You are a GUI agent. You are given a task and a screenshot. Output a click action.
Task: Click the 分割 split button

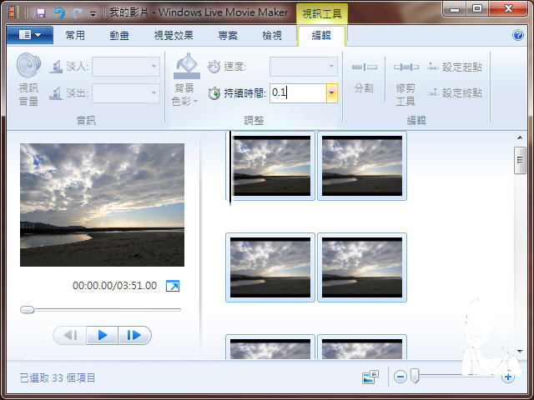364,78
